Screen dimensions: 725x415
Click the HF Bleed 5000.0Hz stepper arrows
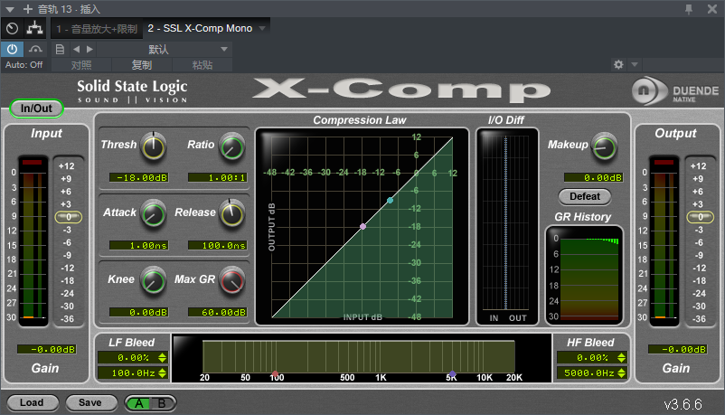pos(621,373)
